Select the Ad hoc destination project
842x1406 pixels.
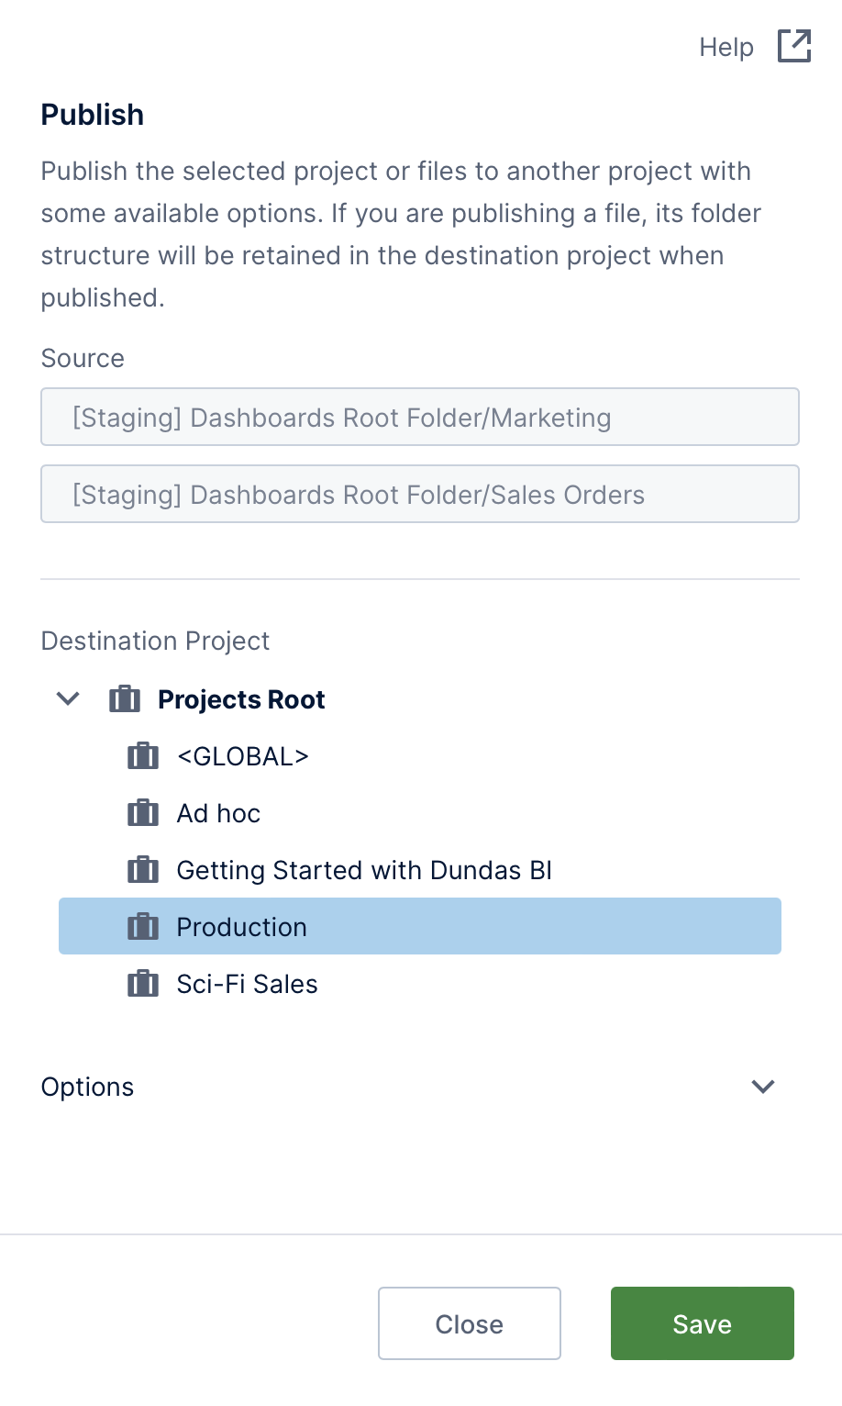218,813
